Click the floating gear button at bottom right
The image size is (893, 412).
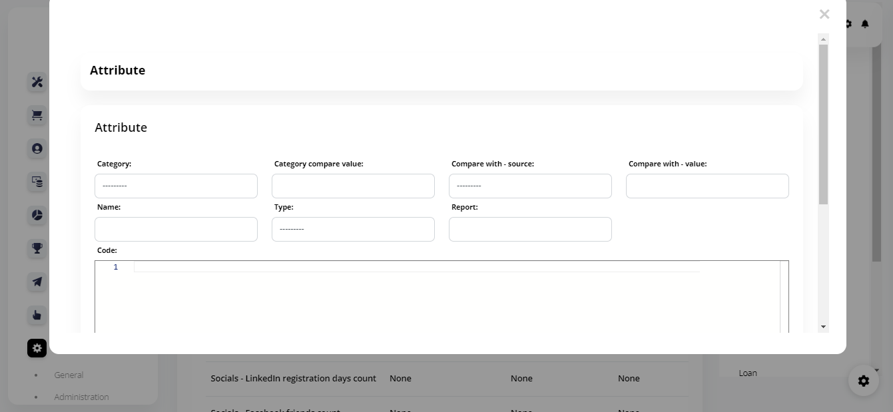[864, 381]
